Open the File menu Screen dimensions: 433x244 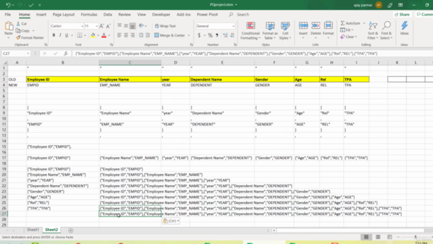[7, 14]
